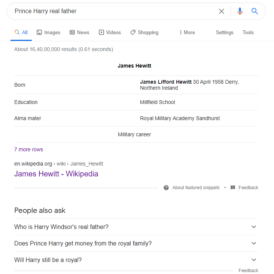This screenshot has height=274, width=274.
Task: Show 7 more rows of the table
Action: click(28, 149)
